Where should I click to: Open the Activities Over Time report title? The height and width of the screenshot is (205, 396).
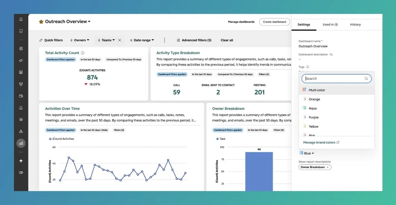[62, 109]
